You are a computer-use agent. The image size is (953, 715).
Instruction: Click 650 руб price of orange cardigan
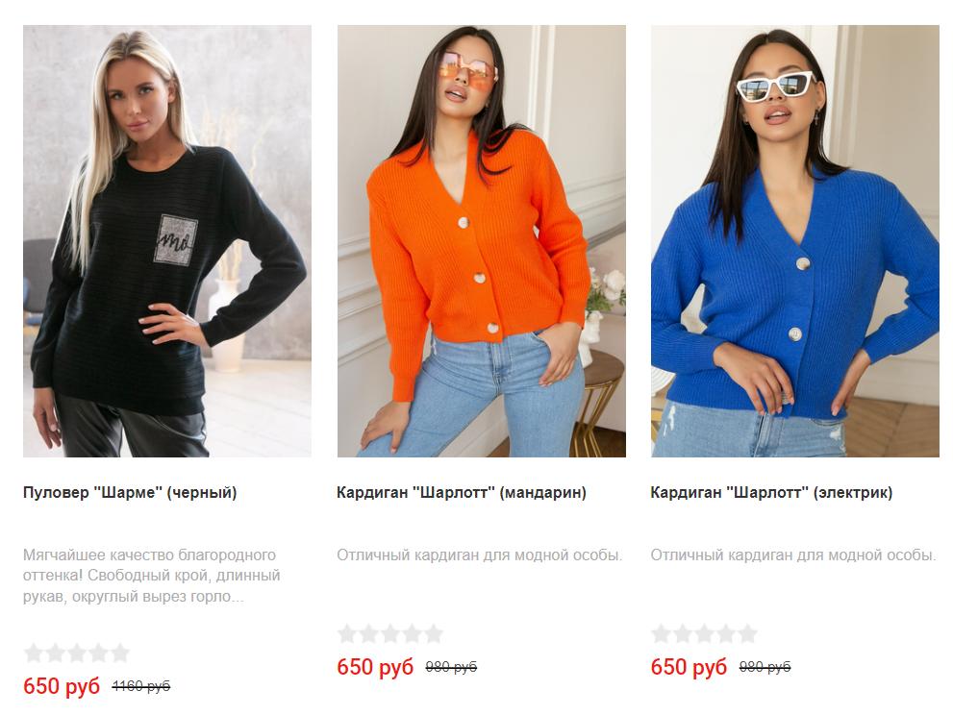[x=375, y=666]
